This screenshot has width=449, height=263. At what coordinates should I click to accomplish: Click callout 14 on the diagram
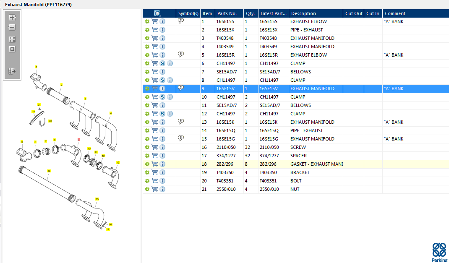49,171
